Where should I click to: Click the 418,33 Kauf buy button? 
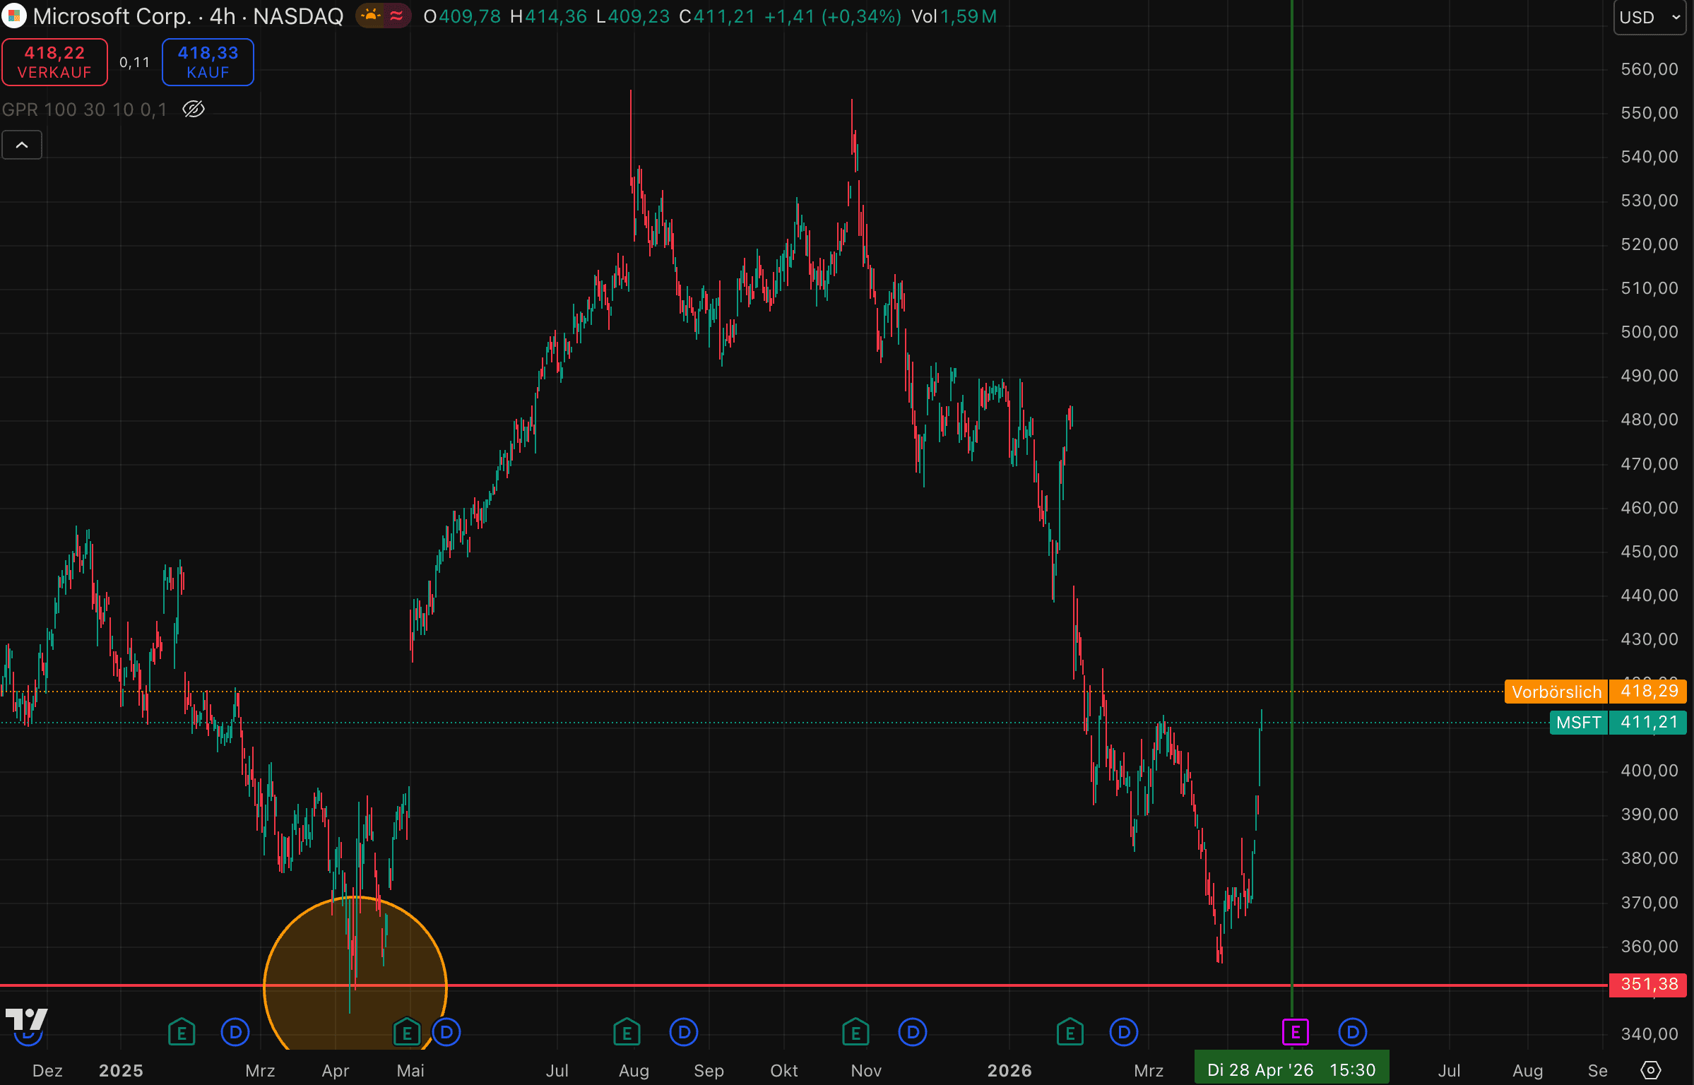208,62
